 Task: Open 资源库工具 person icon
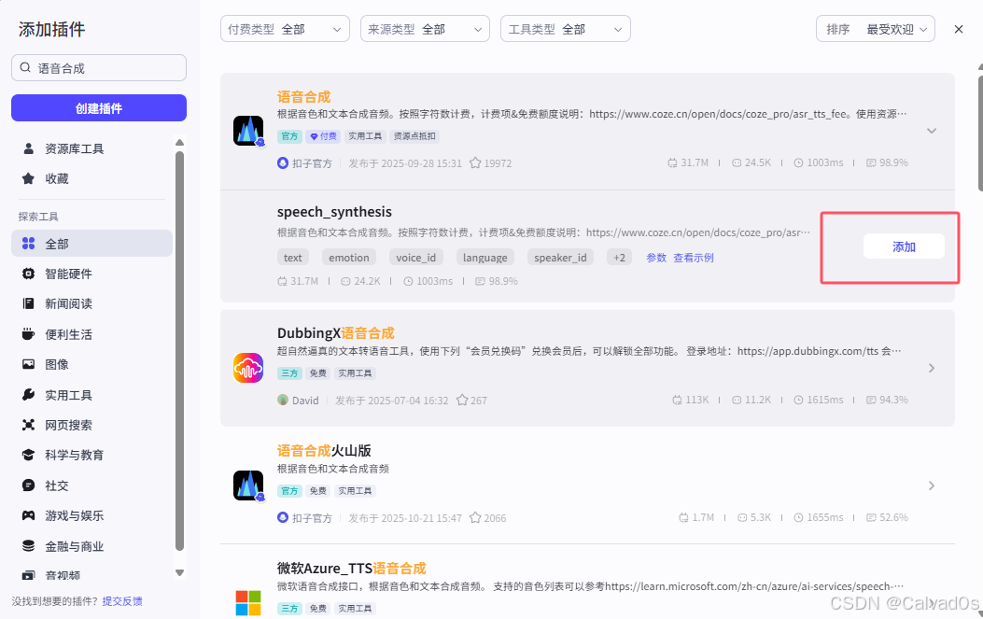pyautogui.click(x=28, y=148)
